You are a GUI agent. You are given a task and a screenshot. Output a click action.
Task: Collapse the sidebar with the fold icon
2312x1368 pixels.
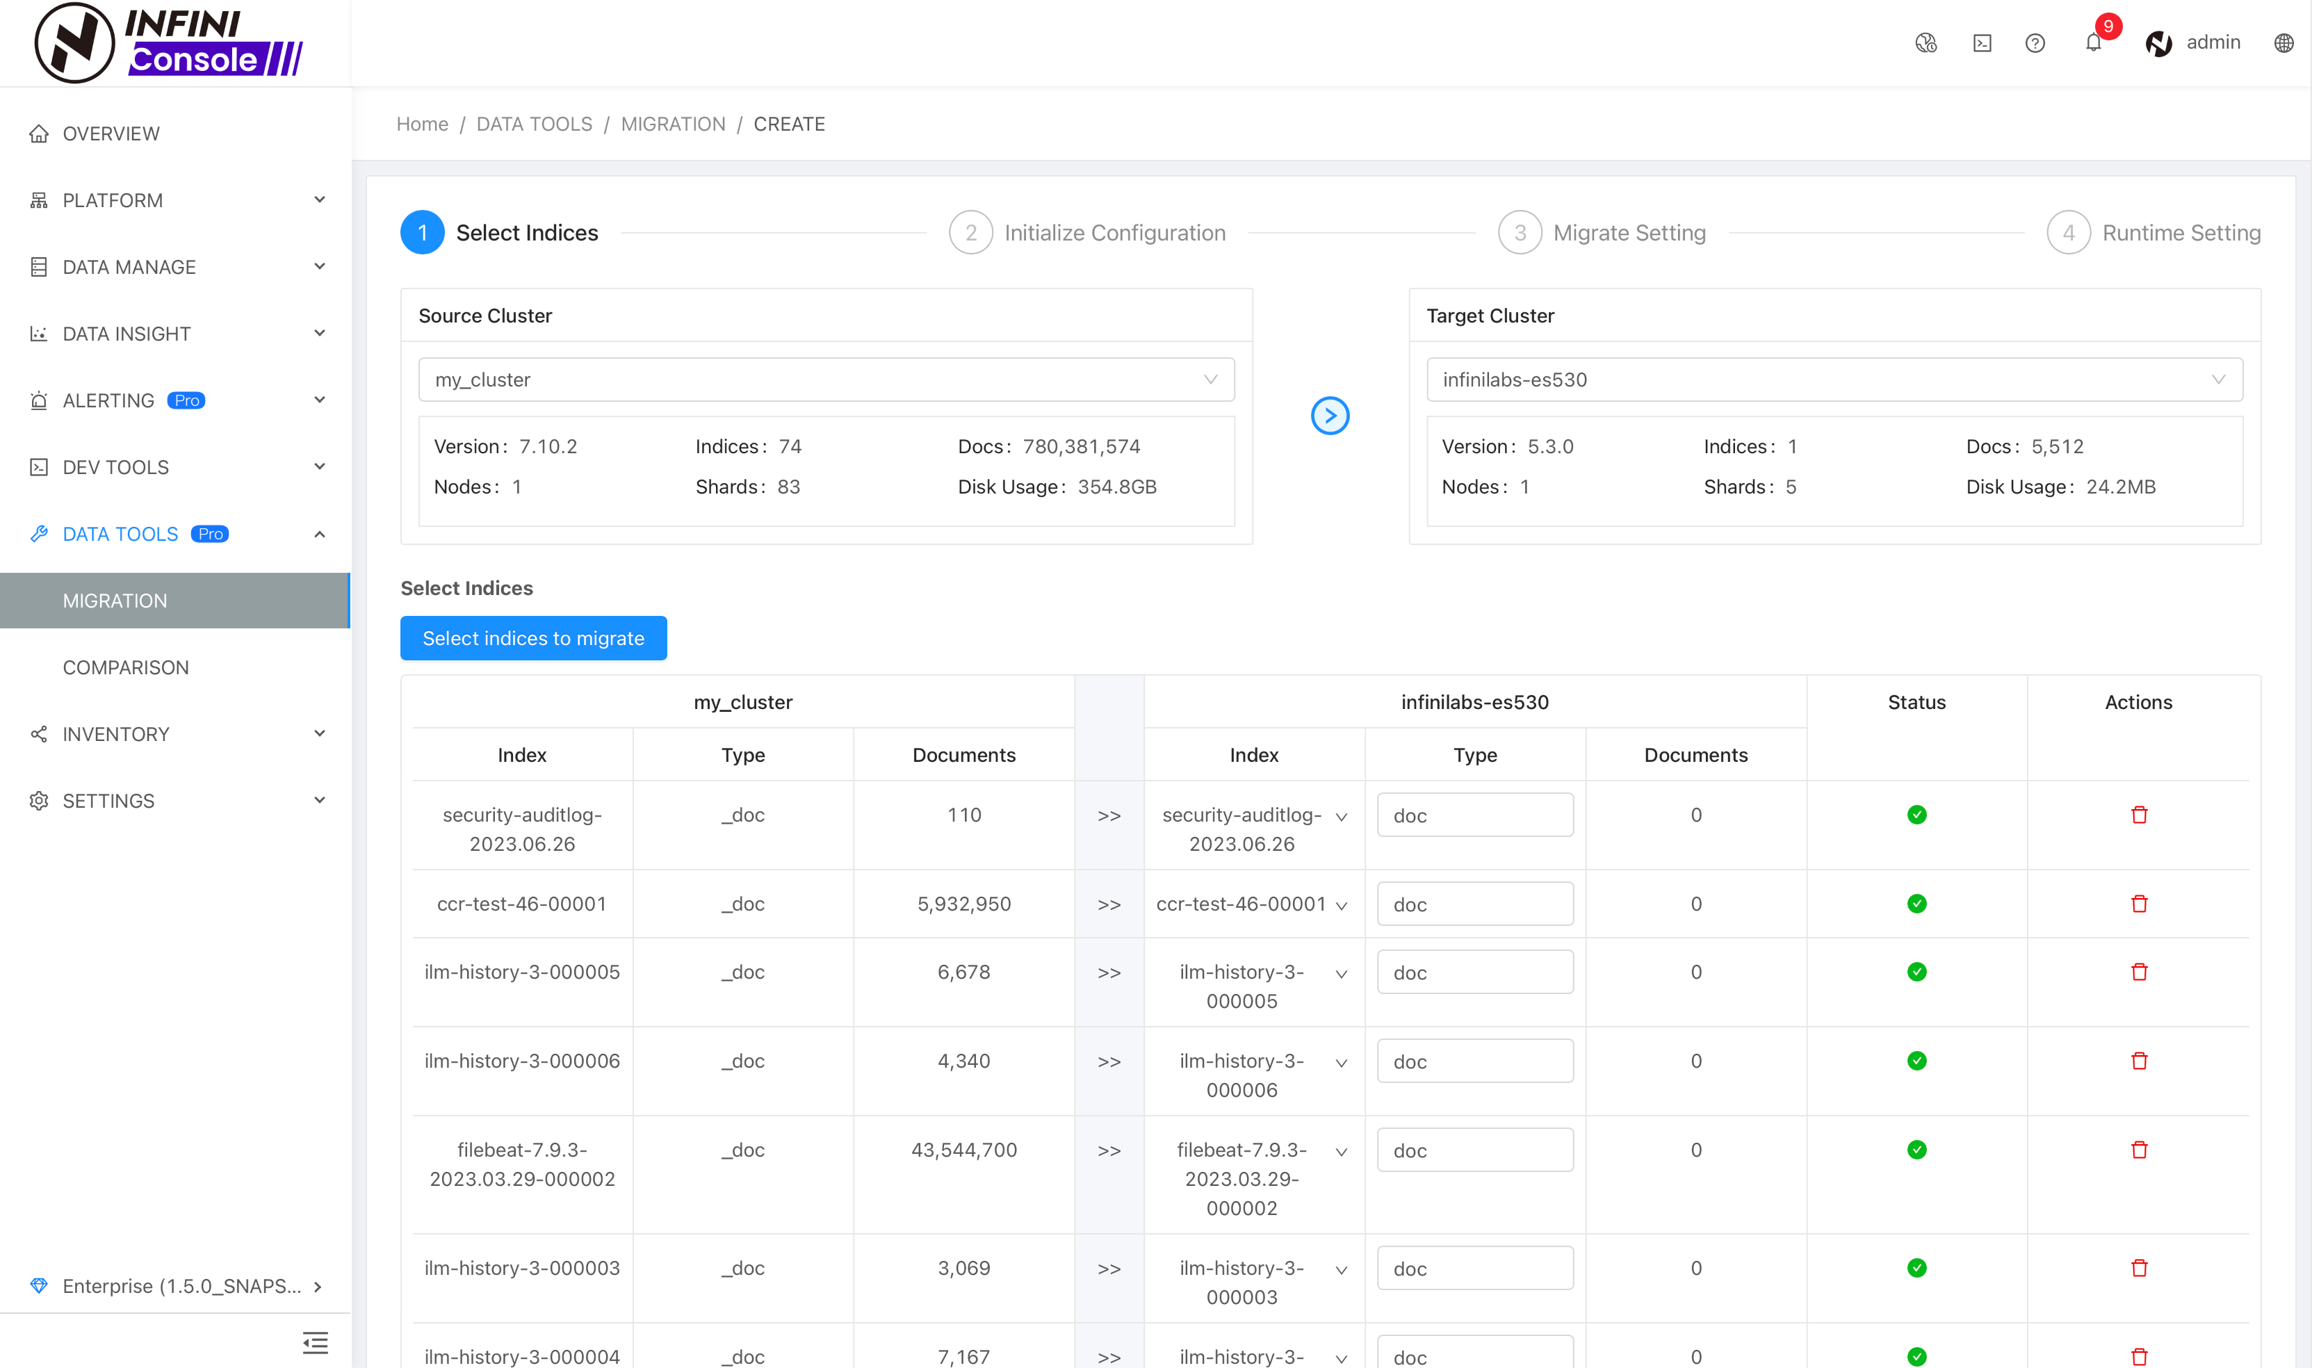pos(316,1342)
